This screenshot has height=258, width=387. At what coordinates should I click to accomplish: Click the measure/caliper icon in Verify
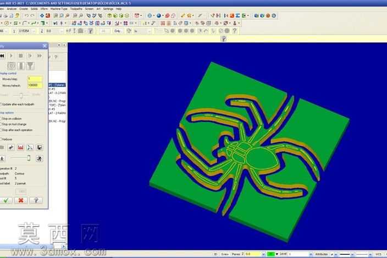[30, 147]
